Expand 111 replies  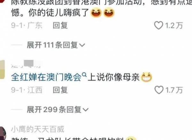point(56,45)
